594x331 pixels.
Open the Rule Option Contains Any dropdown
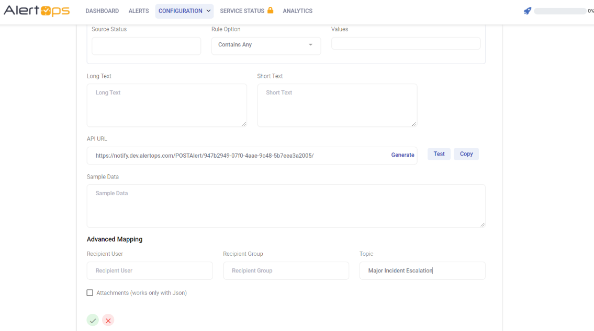[266, 45]
